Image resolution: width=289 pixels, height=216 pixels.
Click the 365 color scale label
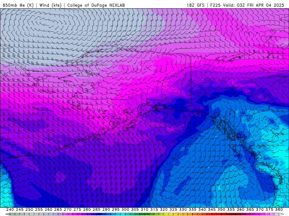click(250, 210)
